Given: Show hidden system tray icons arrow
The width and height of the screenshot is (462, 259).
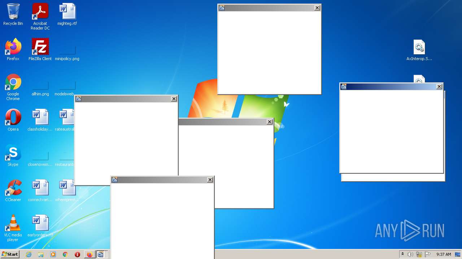Looking at the screenshot, I should coord(402,254).
